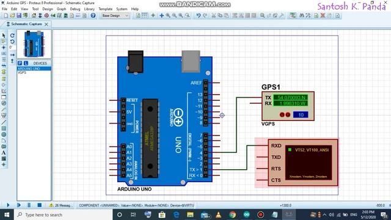Open the Help question mark icon

[93, 15]
